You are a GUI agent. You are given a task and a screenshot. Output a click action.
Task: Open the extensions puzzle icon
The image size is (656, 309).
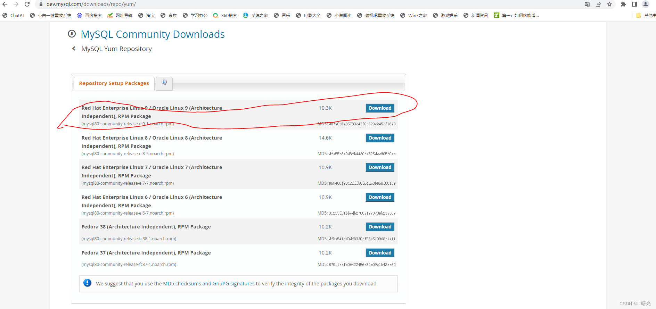[623, 4]
